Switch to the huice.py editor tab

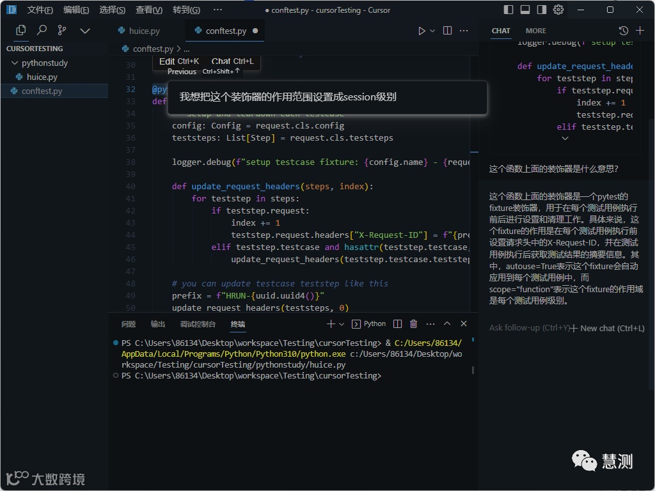click(x=144, y=31)
